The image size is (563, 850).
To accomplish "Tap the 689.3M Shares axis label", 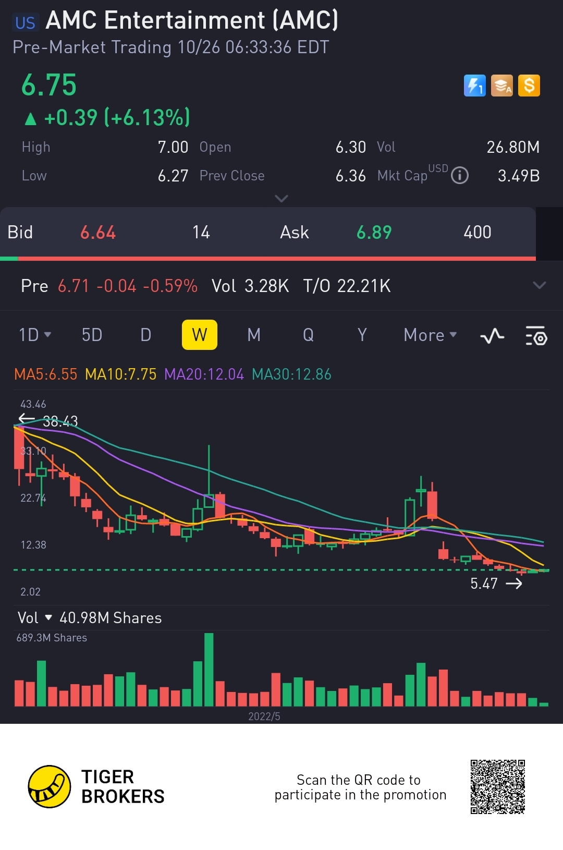I will point(52,638).
